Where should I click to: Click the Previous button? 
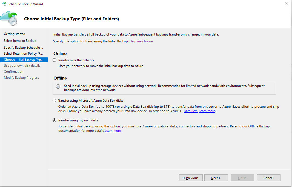(191, 178)
